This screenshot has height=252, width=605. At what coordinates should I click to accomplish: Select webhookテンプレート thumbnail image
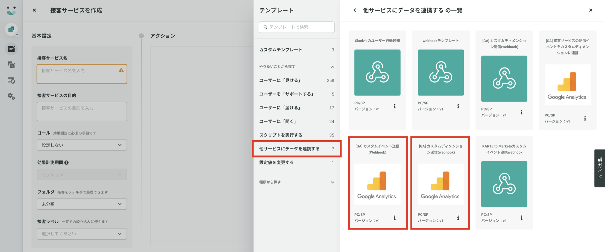[441, 72]
